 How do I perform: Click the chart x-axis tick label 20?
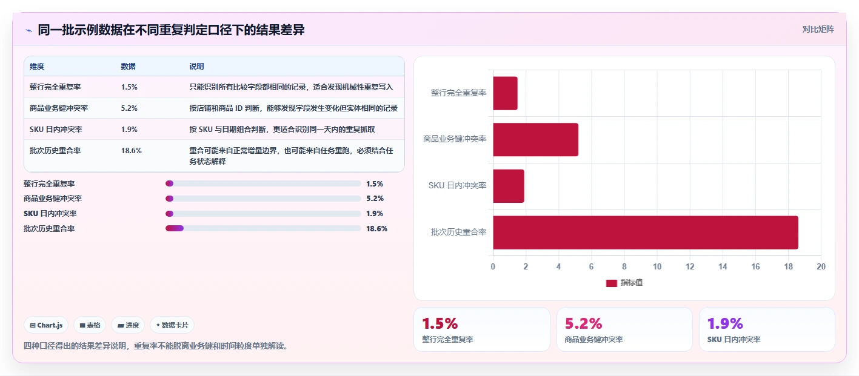821,267
